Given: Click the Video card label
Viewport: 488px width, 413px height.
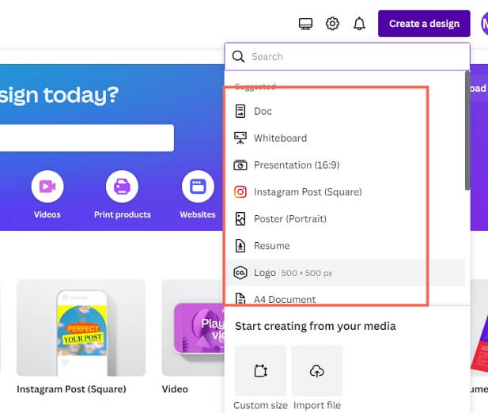Looking at the screenshot, I should point(175,389).
